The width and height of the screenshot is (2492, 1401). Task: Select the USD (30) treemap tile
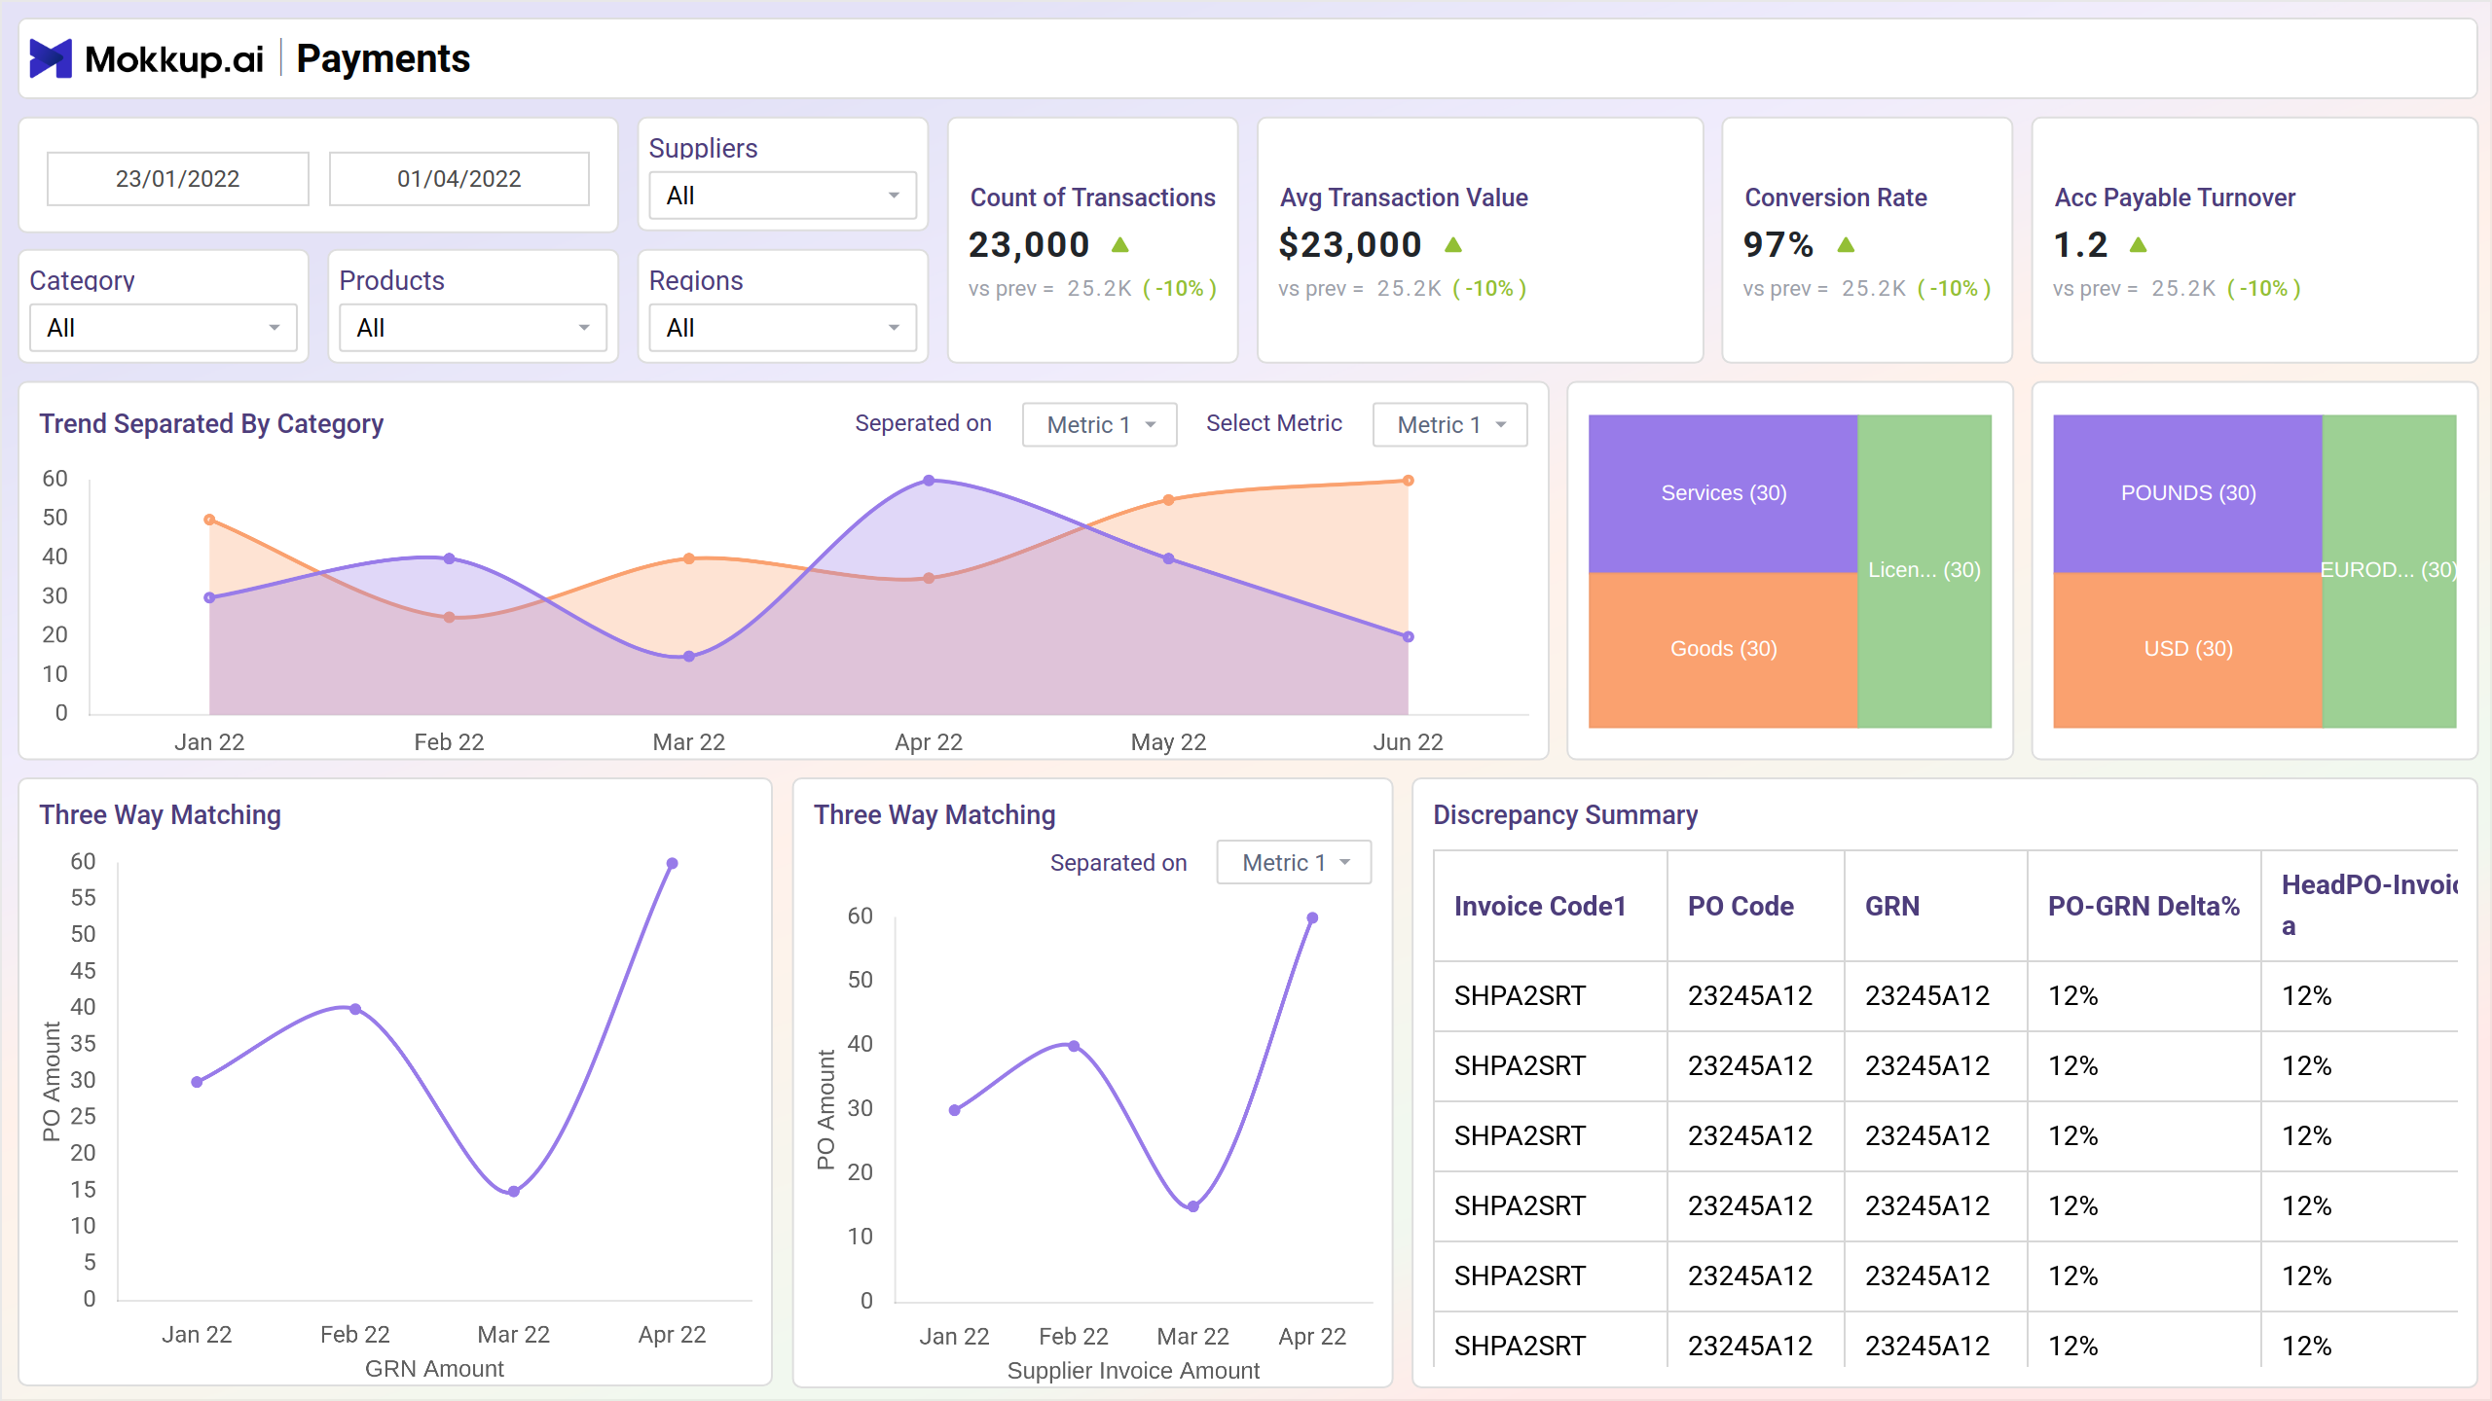click(x=2188, y=649)
